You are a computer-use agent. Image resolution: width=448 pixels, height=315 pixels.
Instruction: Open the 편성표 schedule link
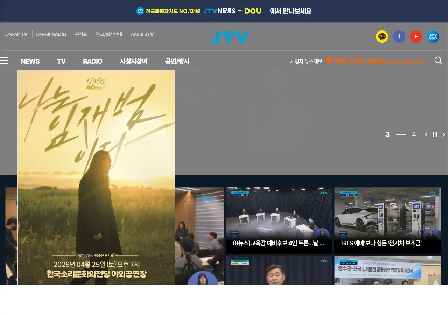pos(81,34)
